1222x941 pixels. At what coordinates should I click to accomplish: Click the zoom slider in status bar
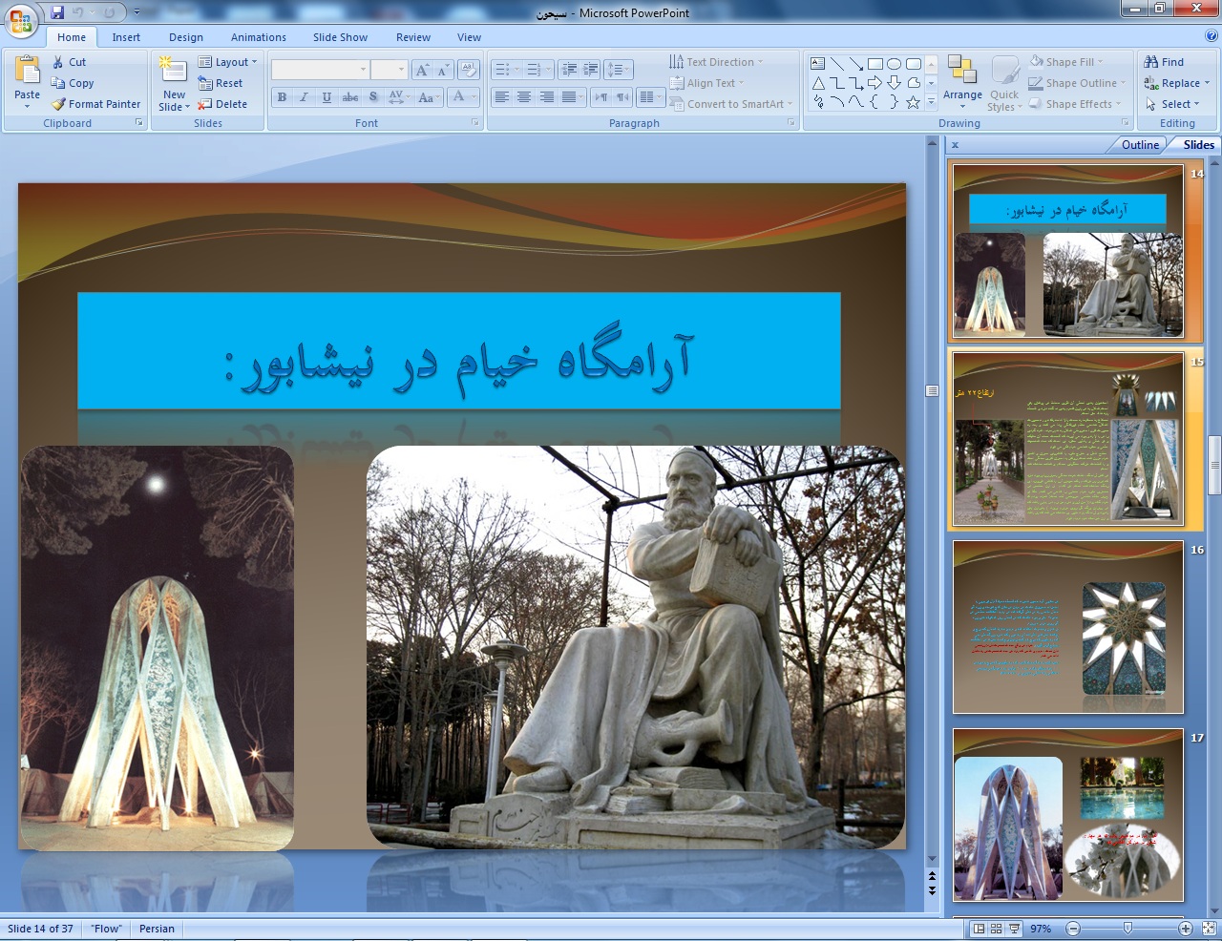[1127, 929]
